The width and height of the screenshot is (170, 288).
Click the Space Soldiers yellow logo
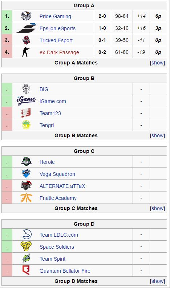pyautogui.click(x=26, y=246)
